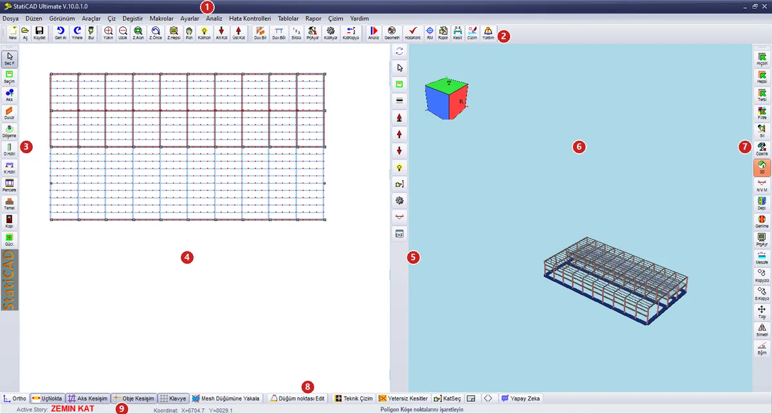Screen dimensions: 772x414
Task: Toggle the Klavye option
Action: click(x=172, y=399)
